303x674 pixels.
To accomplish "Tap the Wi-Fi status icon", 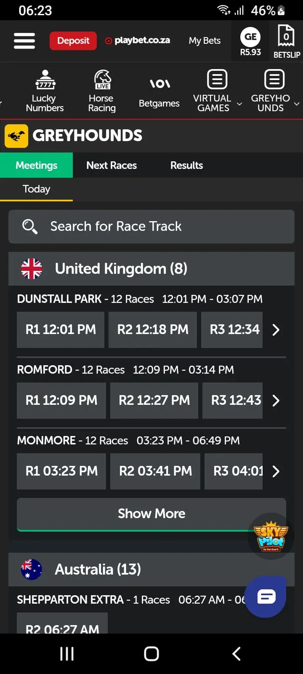I will pos(223,10).
